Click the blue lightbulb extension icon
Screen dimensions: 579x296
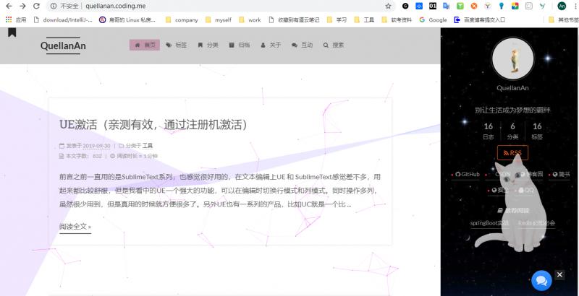pyautogui.click(x=501, y=6)
